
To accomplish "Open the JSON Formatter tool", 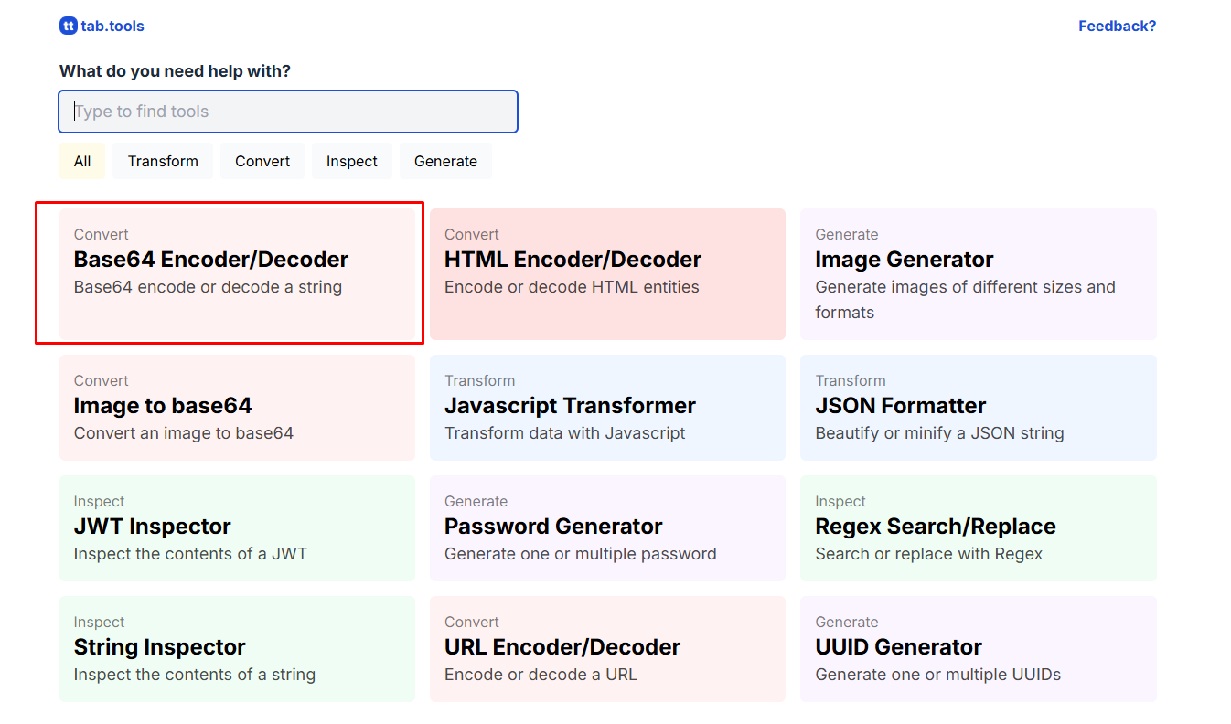I will (977, 407).
